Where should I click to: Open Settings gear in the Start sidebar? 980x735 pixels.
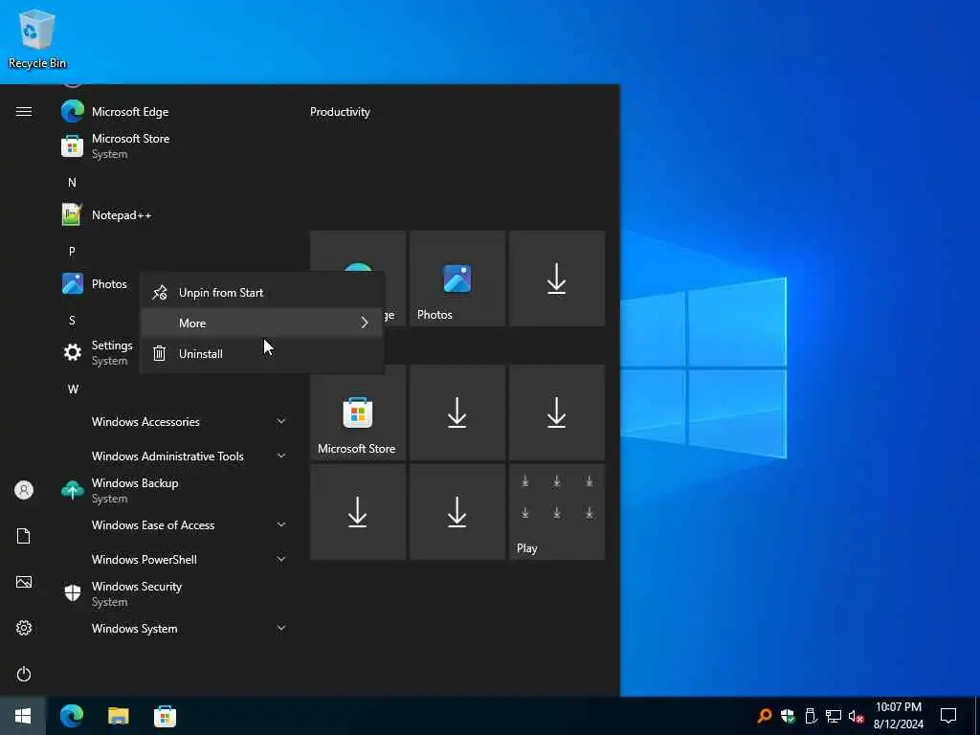tap(24, 628)
